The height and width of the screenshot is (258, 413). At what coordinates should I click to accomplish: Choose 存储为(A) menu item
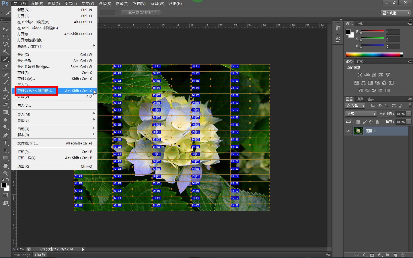[54, 79]
